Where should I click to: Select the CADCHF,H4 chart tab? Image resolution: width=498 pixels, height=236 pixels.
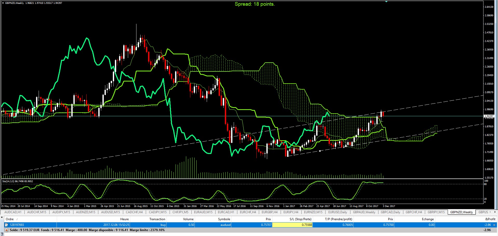tap(134, 212)
